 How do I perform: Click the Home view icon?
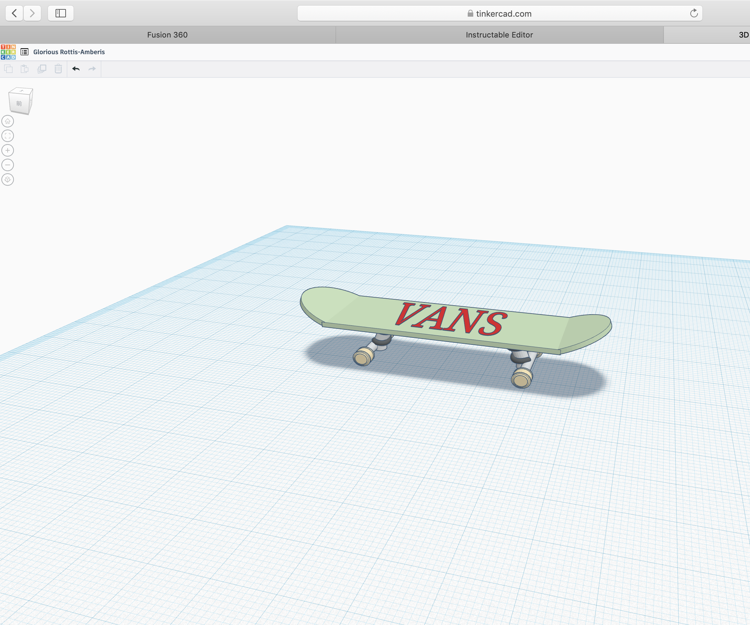click(8, 121)
